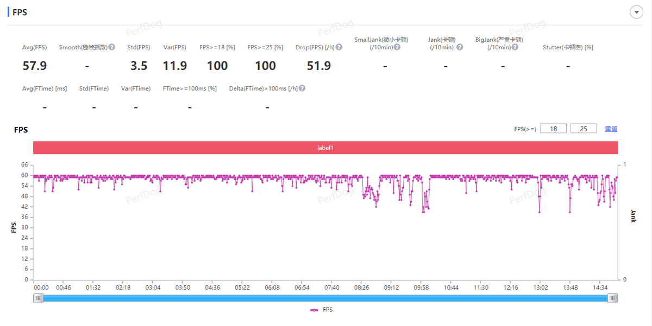The image size is (652, 326).
Task: Grab the right handle of the time-range slider
Action: (613, 298)
